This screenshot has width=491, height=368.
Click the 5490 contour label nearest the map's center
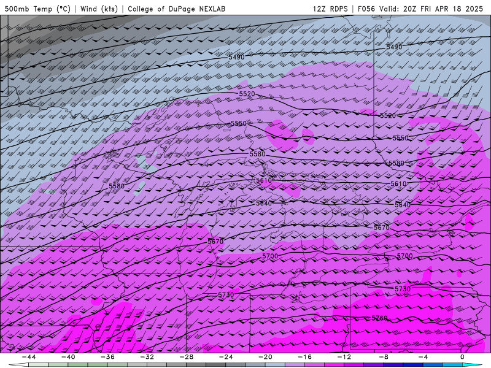pyautogui.click(x=236, y=57)
